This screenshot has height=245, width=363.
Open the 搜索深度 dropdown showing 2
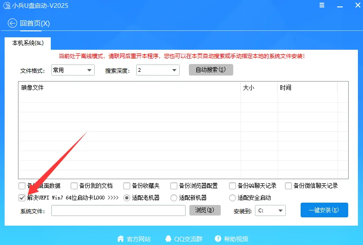click(158, 70)
